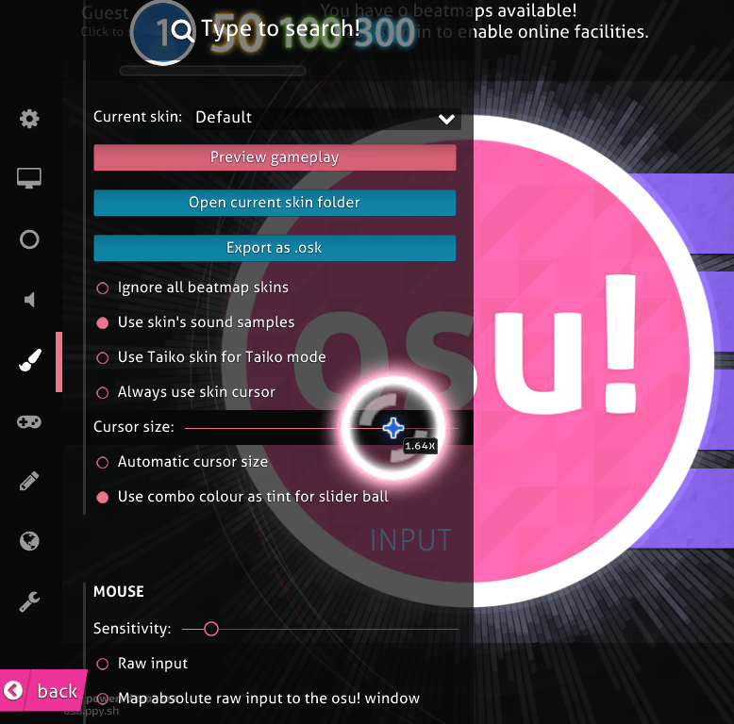
Task: Go to Input settings via the gamepad icon
Action: [x=29, y=422]
